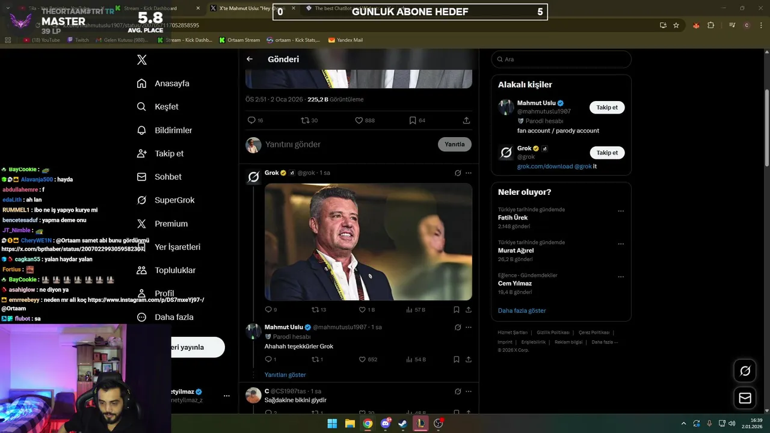Share the main post

(466, 120)
